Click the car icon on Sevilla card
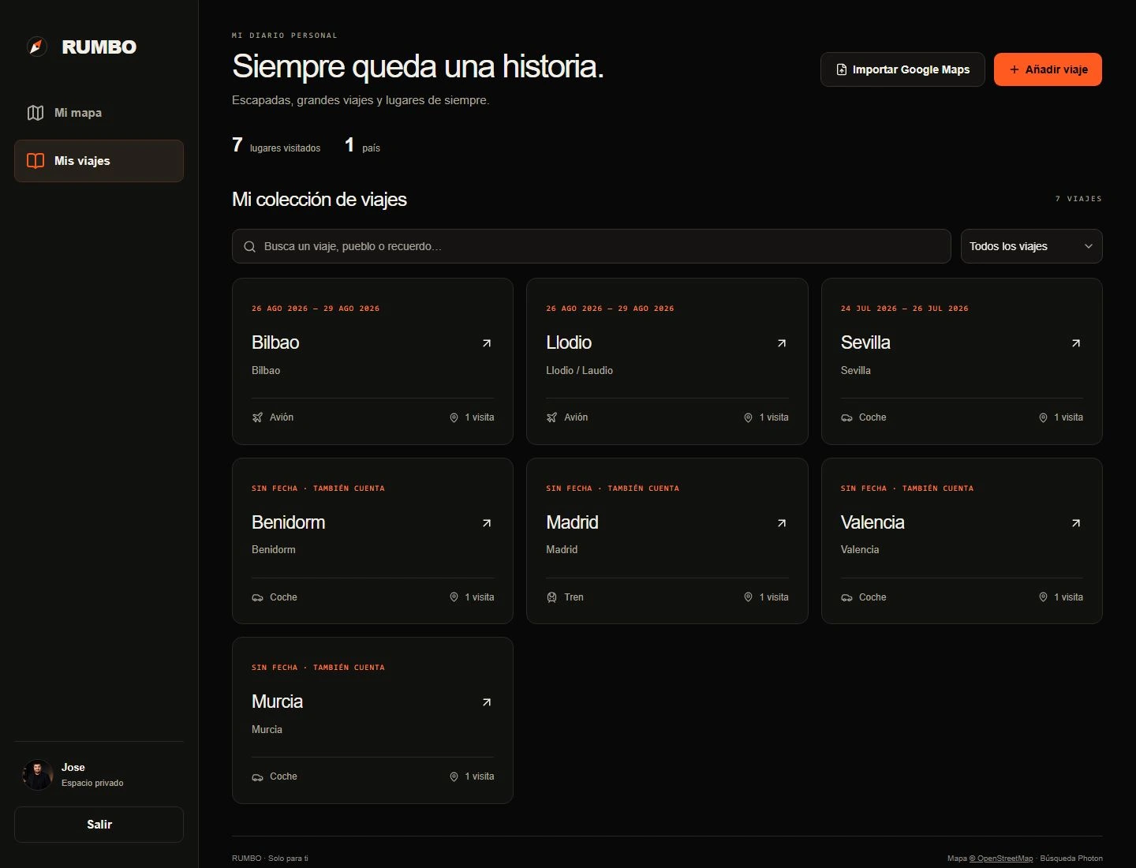The height and width of the screenshot is (868, 1136). (846, 417)
